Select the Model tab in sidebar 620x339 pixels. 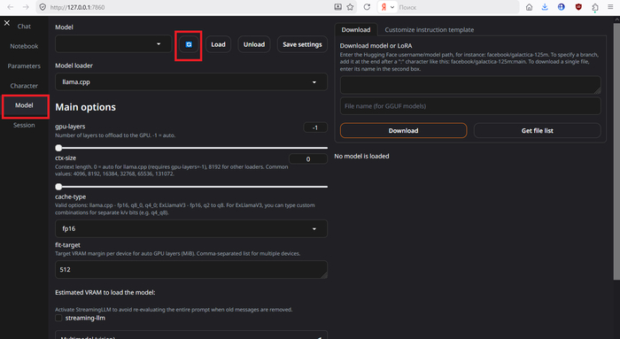(24, 105)
